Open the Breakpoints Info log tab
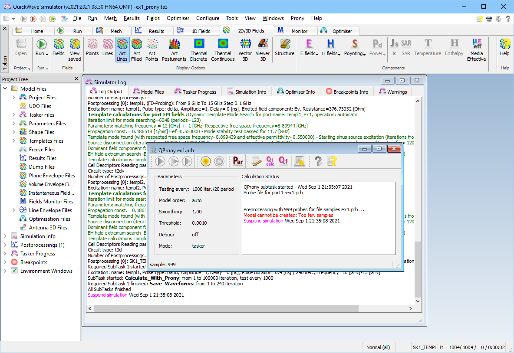Viewport: 514px width, 353px height. point(347,92)
